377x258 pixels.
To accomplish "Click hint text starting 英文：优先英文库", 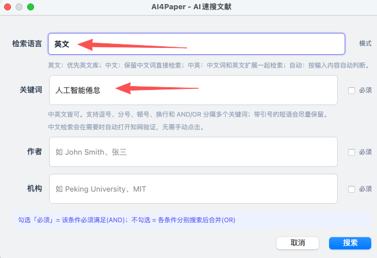I will tap(209, 65).
